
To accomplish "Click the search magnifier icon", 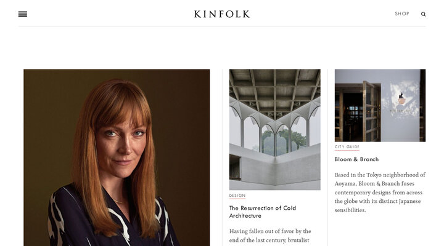I will point(423,14).
